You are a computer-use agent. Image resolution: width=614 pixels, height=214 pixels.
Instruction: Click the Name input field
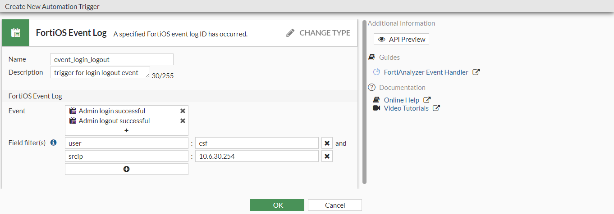pos(112,59)
